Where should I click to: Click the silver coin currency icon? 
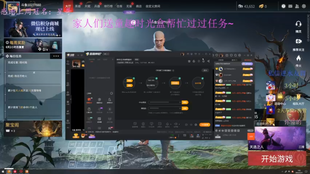coord(240,6)
